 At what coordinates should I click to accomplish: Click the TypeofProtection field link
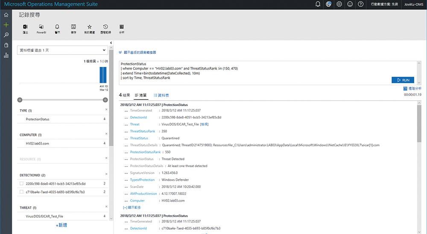tap(142, 179)
